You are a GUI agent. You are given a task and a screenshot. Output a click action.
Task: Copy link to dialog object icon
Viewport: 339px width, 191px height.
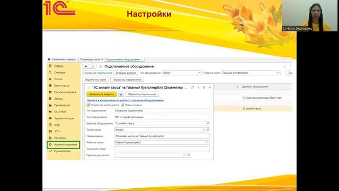(192, 88)
